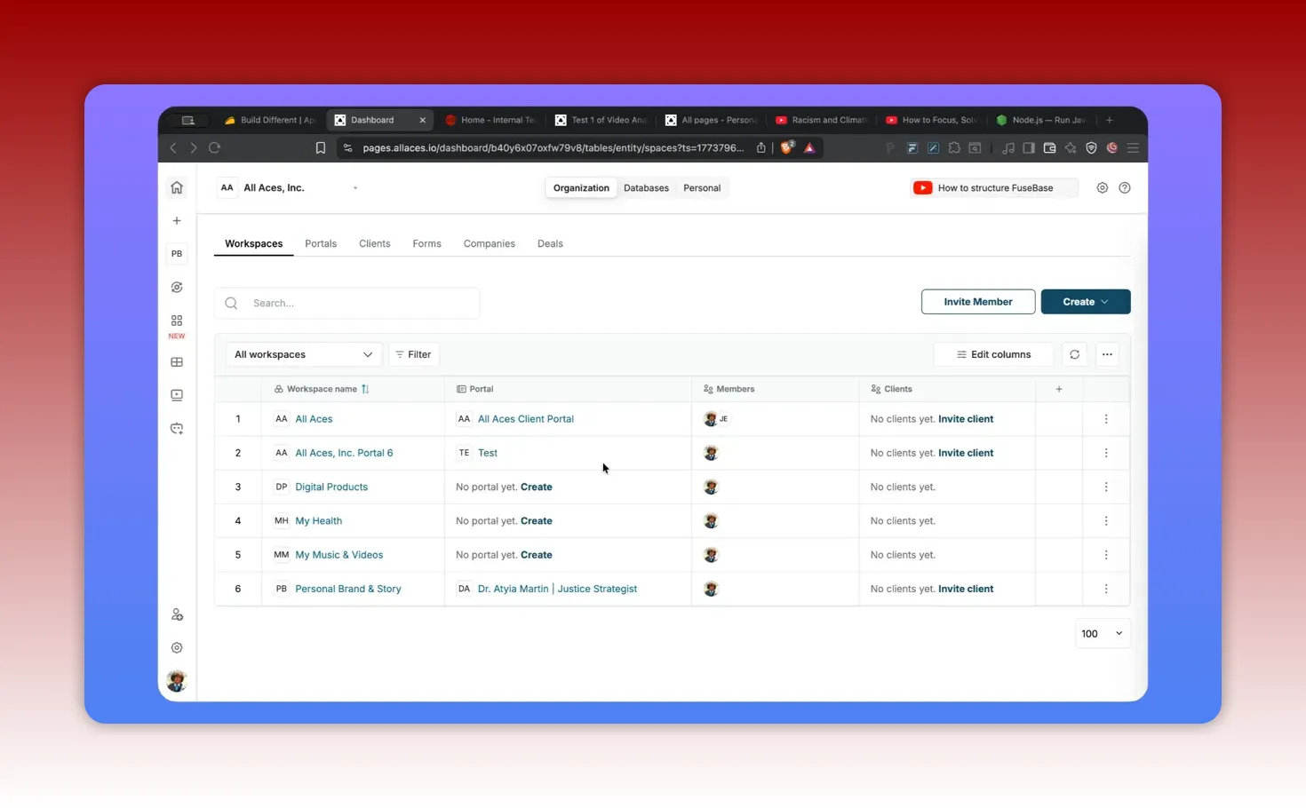Launch the AI assistant chat icon

point(176,429)
